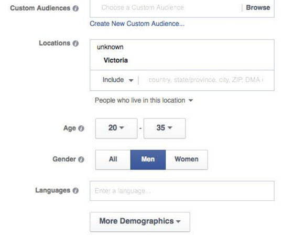Click the location search input field
This screenshot has width=283, height=236.
click(x=205, y=80)
